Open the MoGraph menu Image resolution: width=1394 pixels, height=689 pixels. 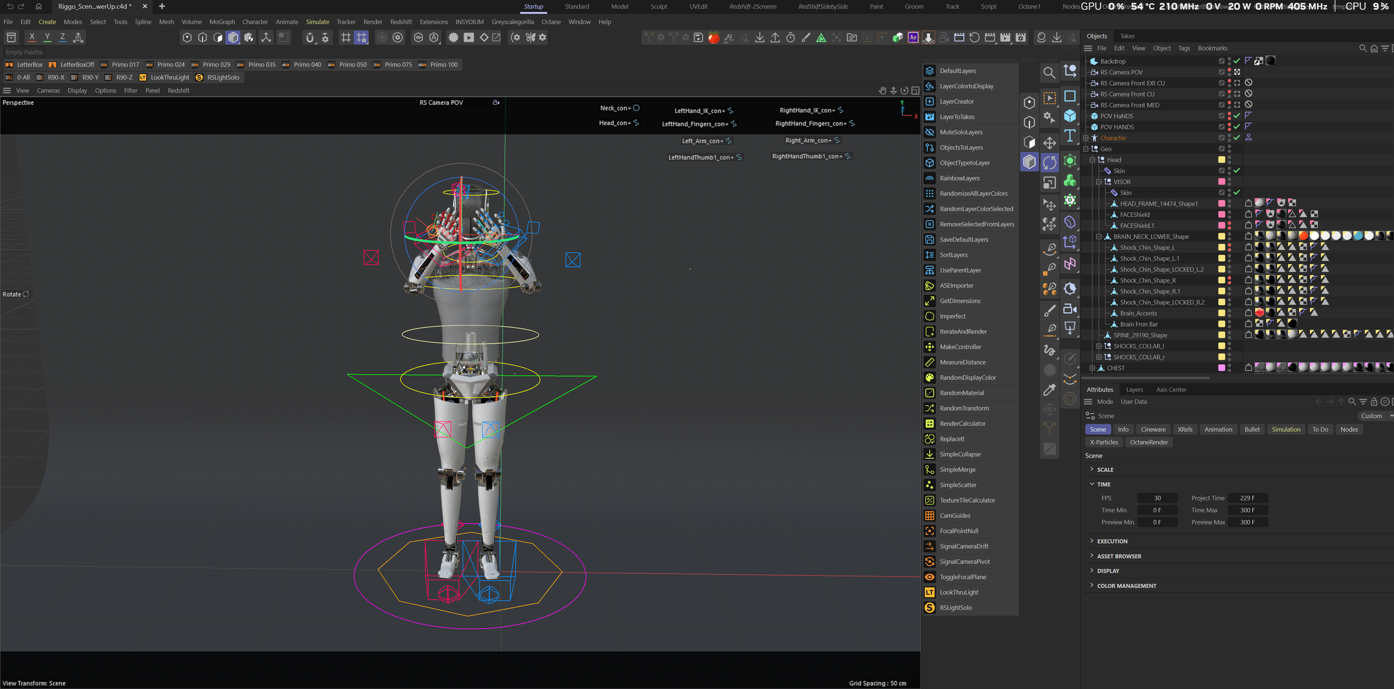(222, 22)
